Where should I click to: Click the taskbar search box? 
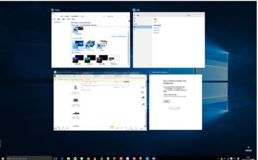29,158
